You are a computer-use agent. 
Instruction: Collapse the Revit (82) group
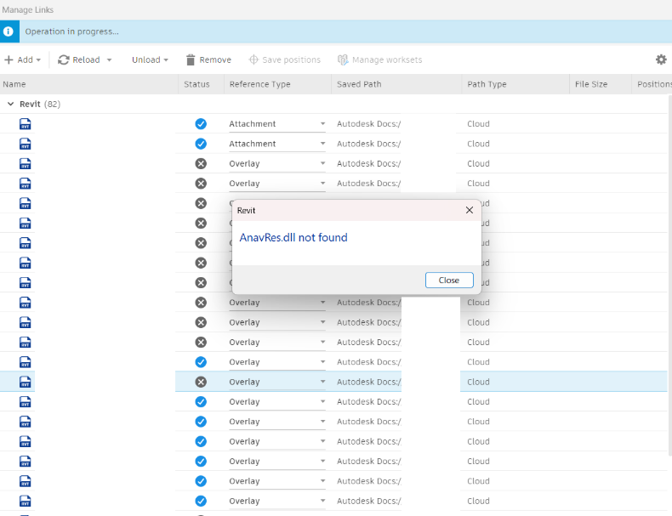(x=11, y=104)
